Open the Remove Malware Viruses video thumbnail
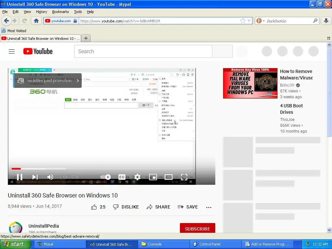The image size is (332, 249). click(250, 83)
